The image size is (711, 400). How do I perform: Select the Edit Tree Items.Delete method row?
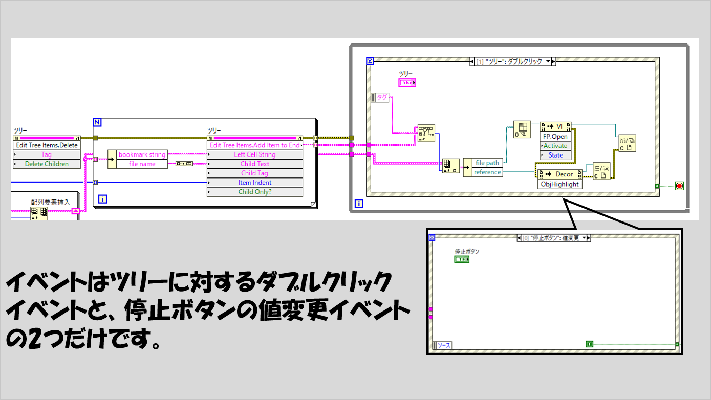point(47,145)
